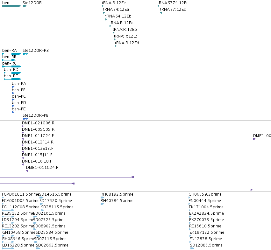271x250 pixels.
Task: Click the GH06559.3prime EST label
Action: click(x=205, y=194)
